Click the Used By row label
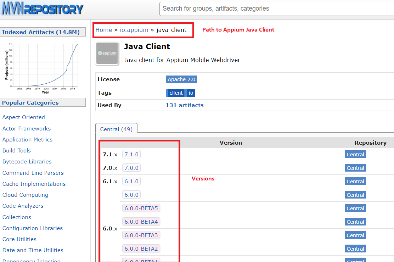Viewport: 394px width, 262px height. pyautogui.click(x=109, y=105)
